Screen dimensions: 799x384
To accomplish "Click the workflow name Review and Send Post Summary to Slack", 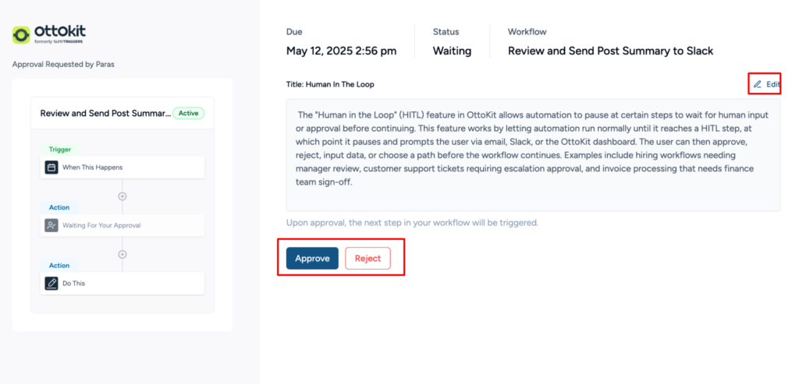I will tap(610, 51).
